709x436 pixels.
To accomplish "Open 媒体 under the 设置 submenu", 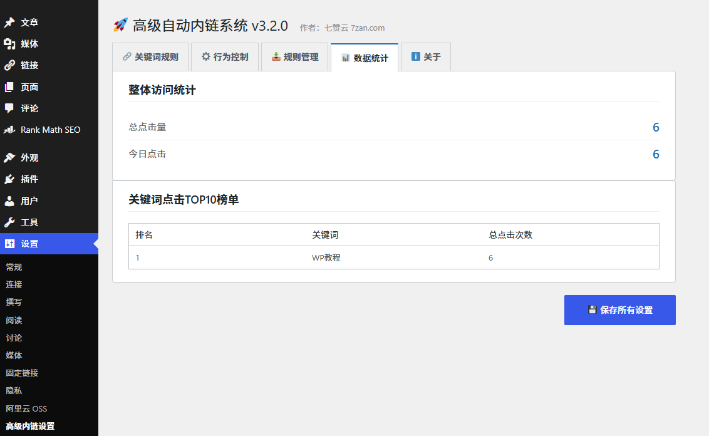I will click(14, 355).
